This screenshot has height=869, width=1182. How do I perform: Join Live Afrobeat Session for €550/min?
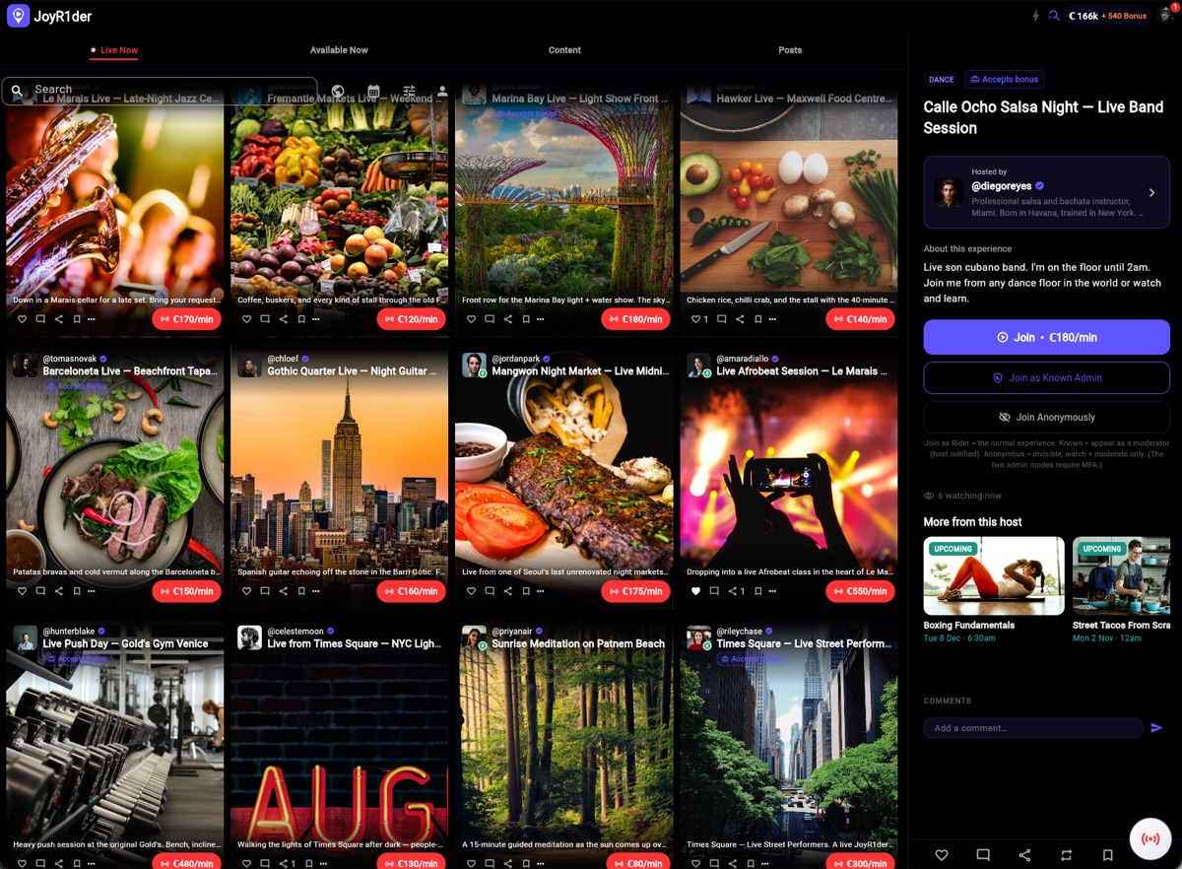(x=861, y=591)
